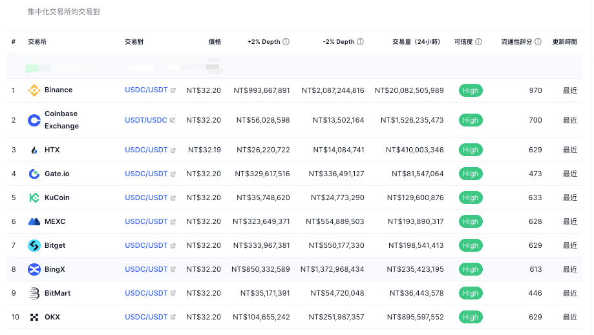594x335 pixels.
Task: Click the OKX logo icon
Action: click(x=34, y=317)
